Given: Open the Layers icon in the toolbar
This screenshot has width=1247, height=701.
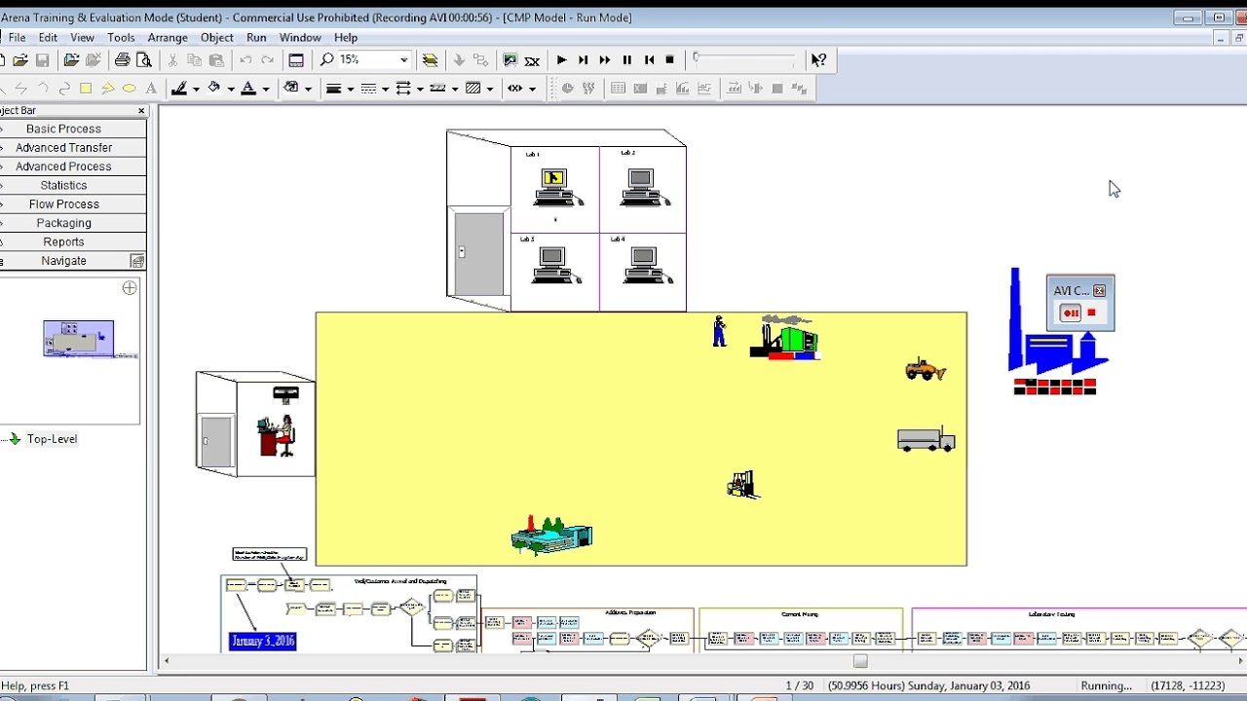Looking at the screenshot, I should pos(430,60).
